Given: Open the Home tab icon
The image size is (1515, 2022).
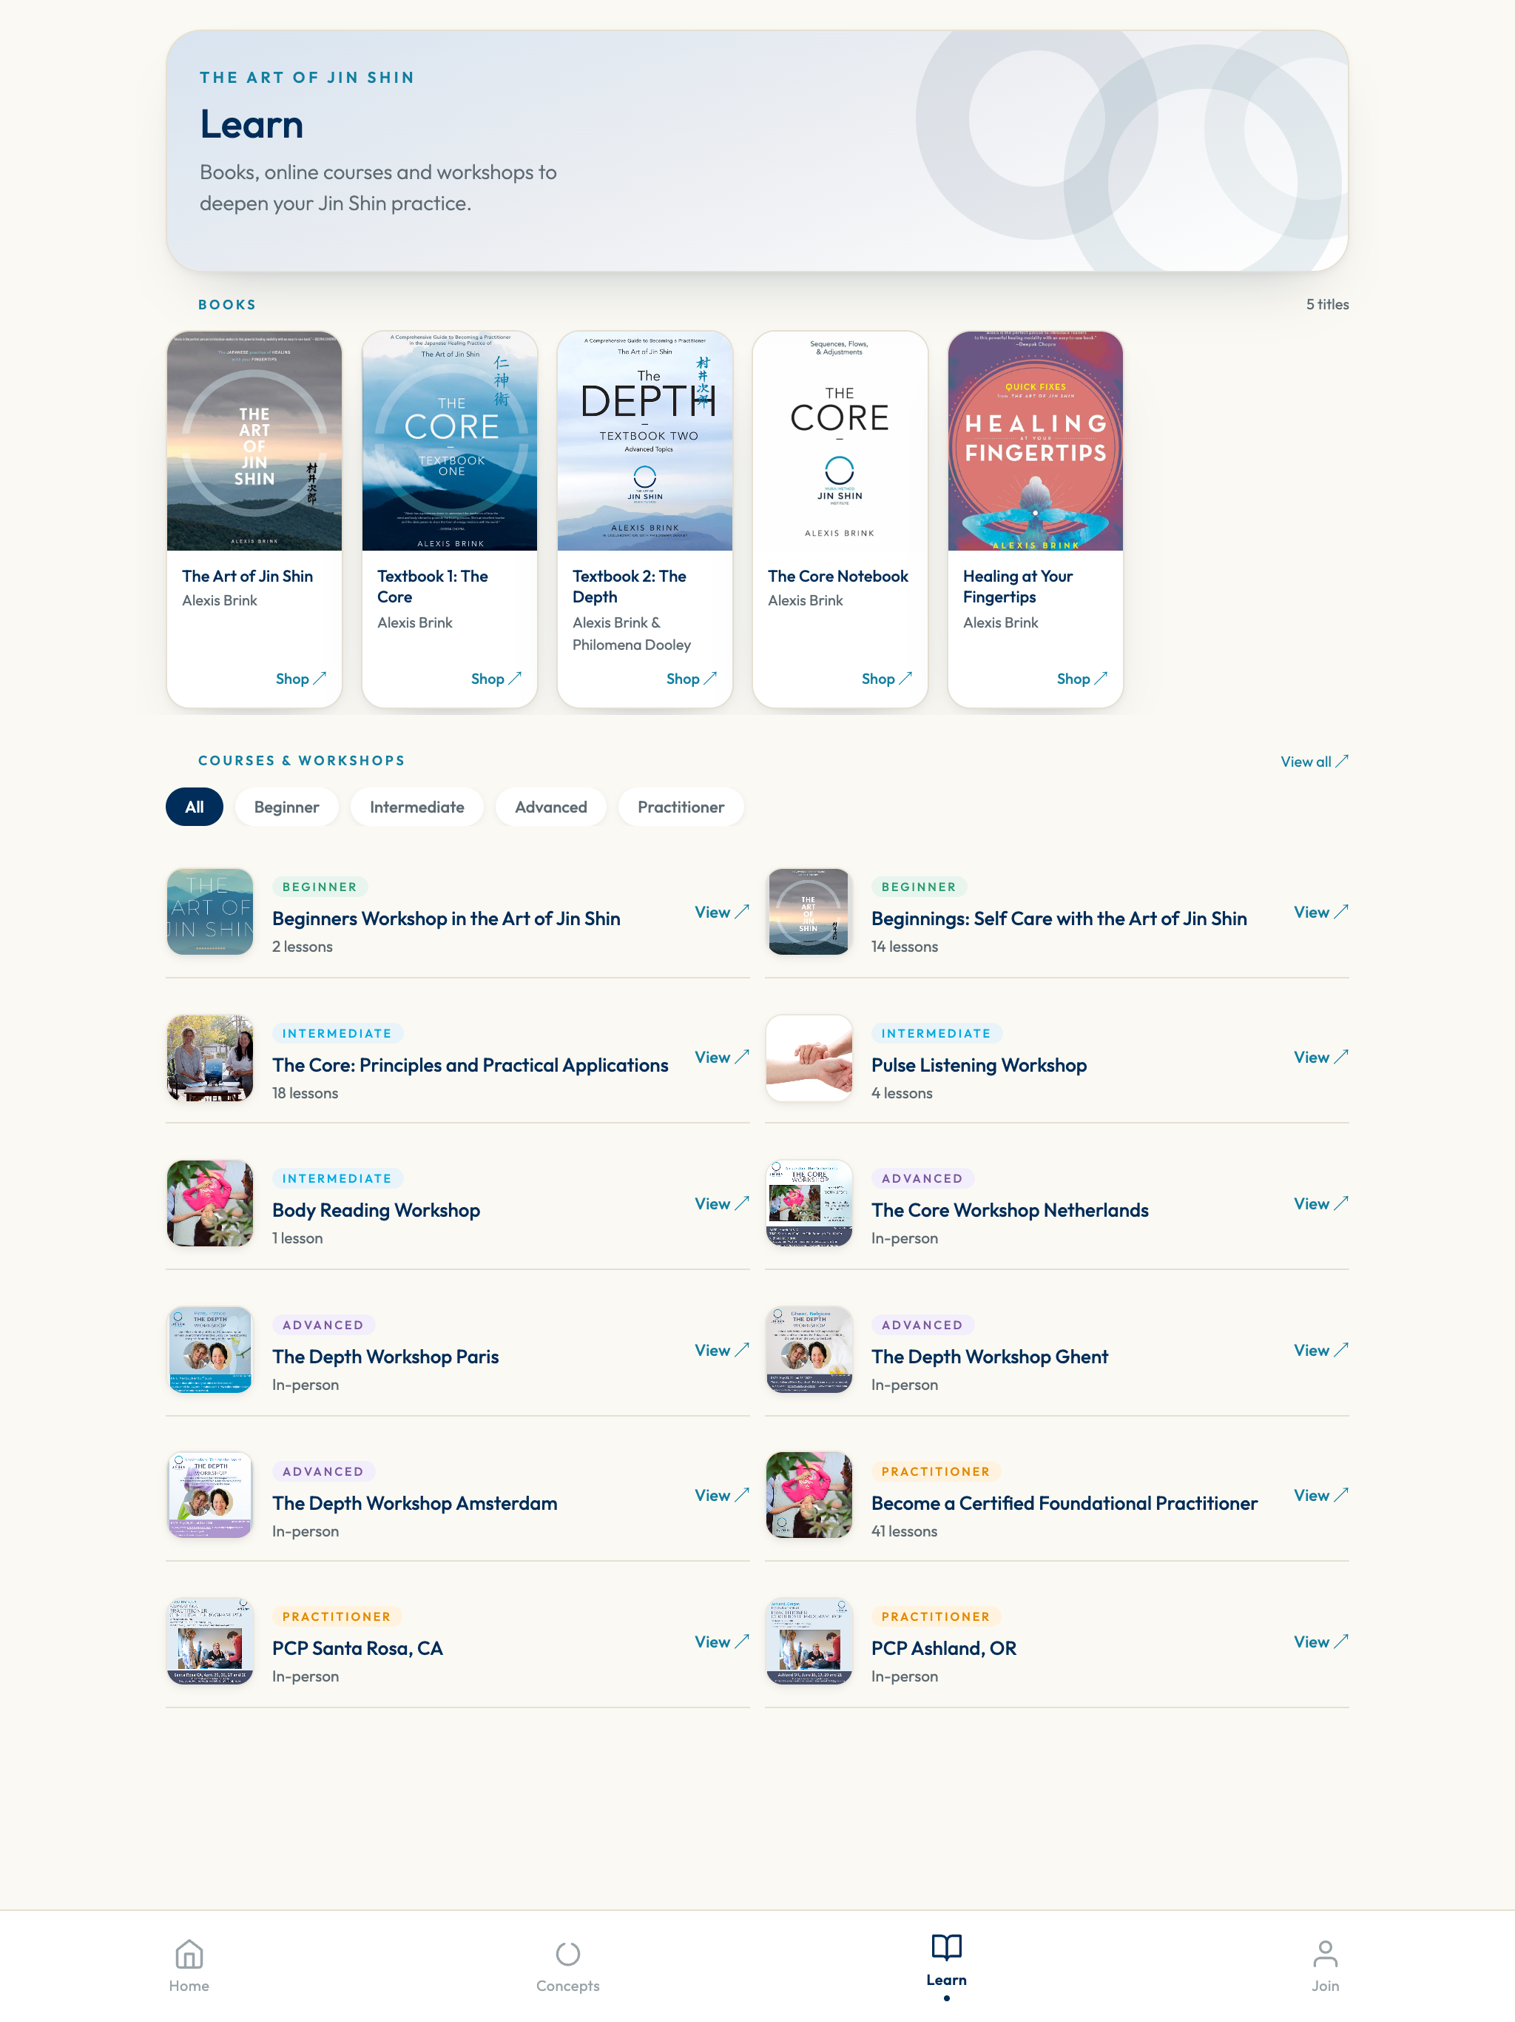Looking at the screenshot, I should pyautogui.click(x=189, y=1955).
